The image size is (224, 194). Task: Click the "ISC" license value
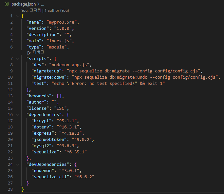tap(61, 108)
